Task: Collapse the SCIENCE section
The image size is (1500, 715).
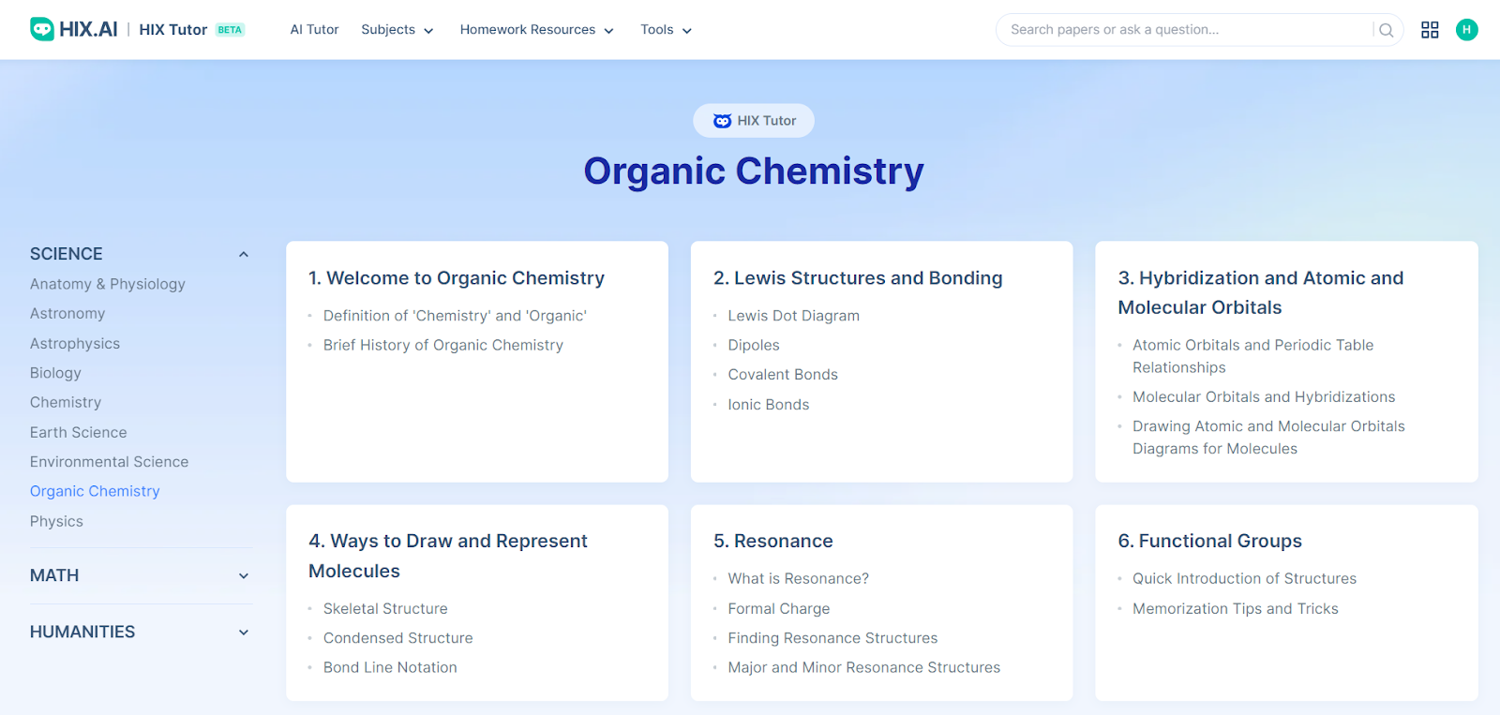Action: (x=244, y=254)
